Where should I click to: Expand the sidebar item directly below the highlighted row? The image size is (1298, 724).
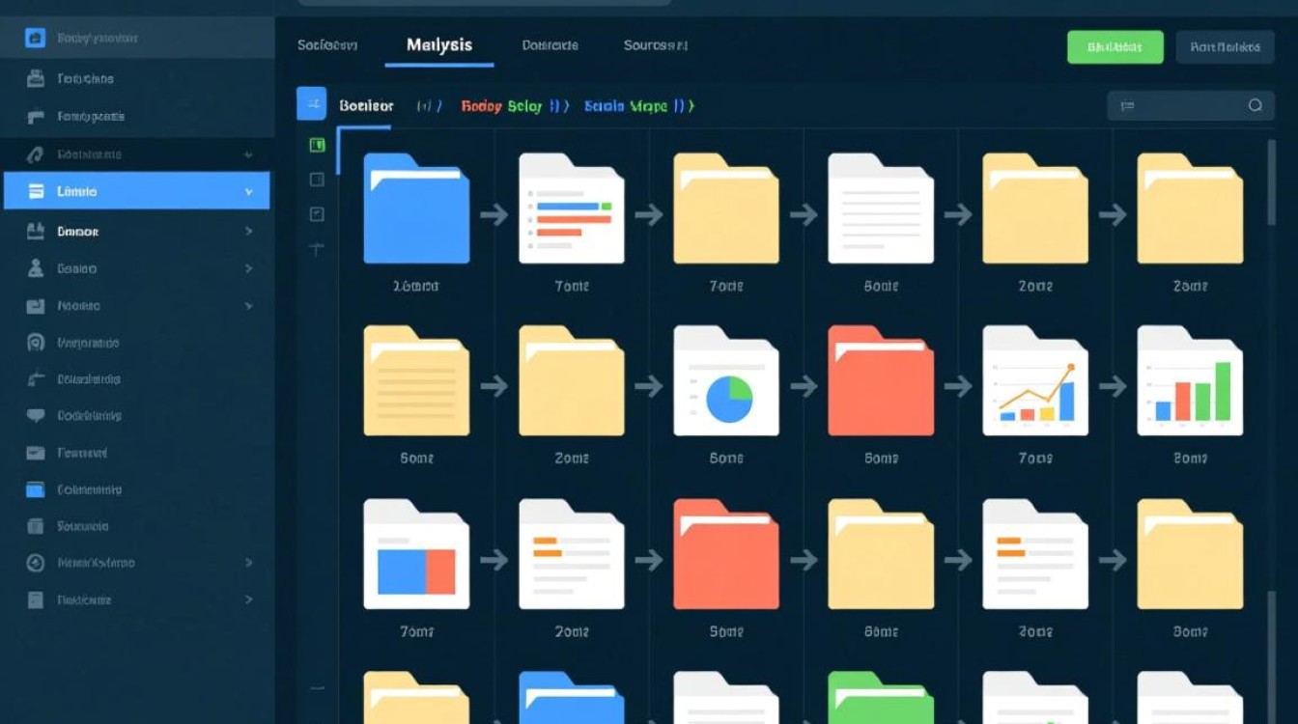248,232
